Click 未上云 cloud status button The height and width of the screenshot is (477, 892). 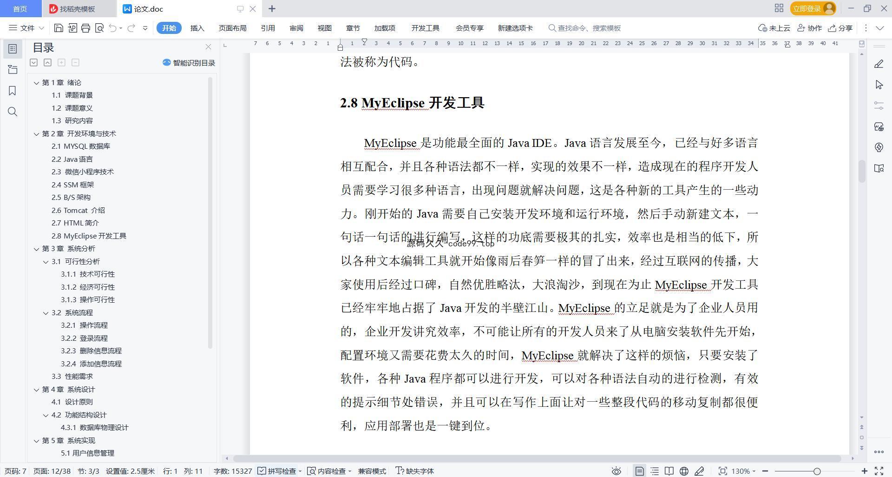(774, 28)
